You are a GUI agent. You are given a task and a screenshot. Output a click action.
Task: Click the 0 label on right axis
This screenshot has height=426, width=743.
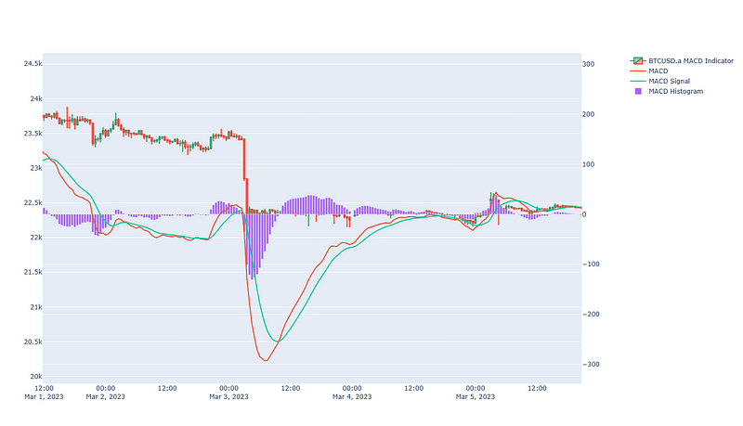pyautogui.click(x=584, y=214)
